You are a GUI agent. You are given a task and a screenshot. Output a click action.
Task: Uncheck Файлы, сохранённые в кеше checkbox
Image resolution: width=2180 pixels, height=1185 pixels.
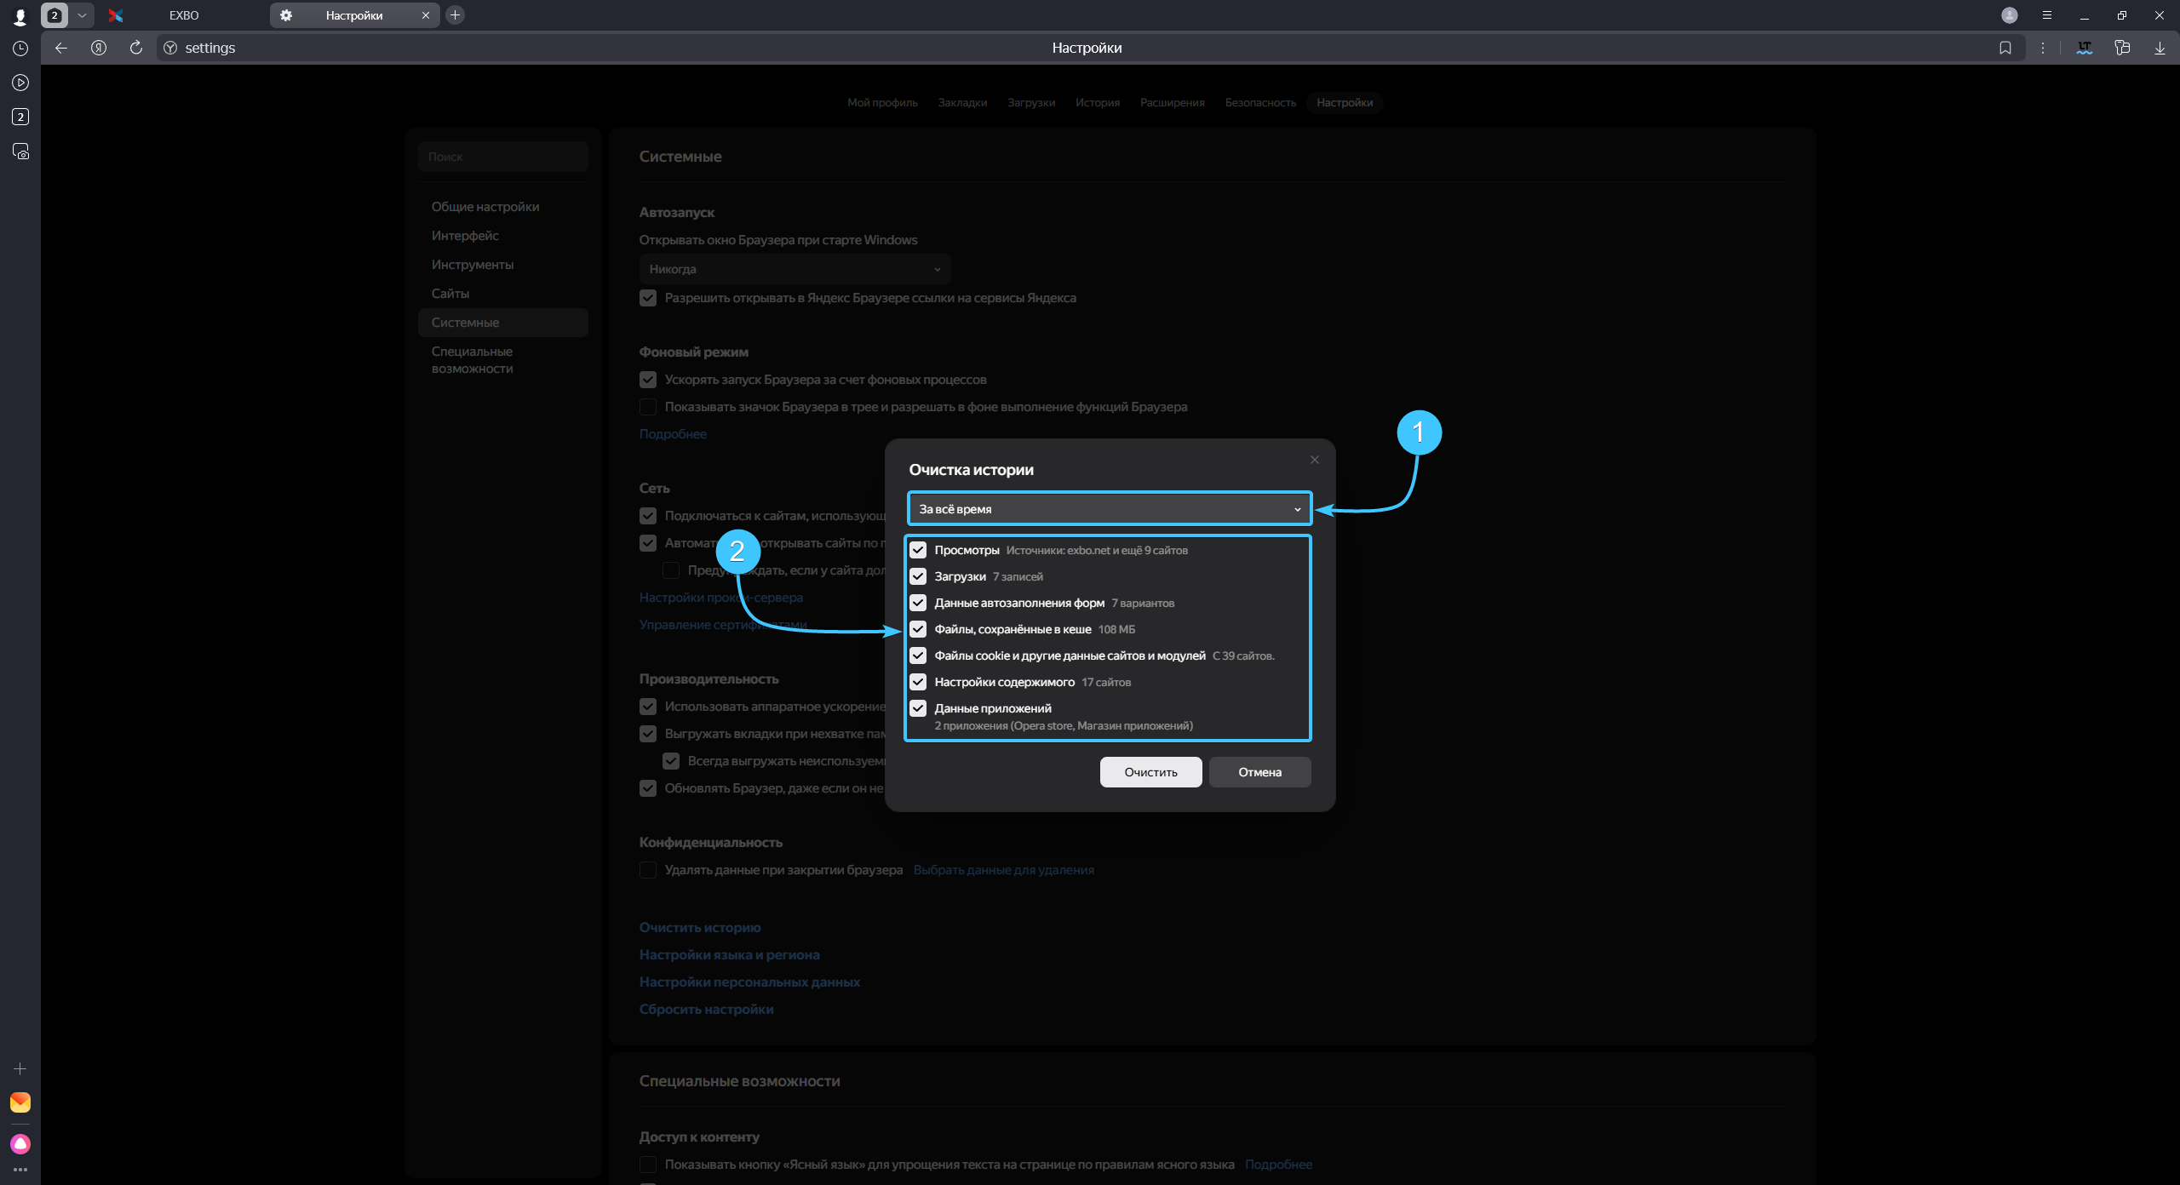coord(918,629)
